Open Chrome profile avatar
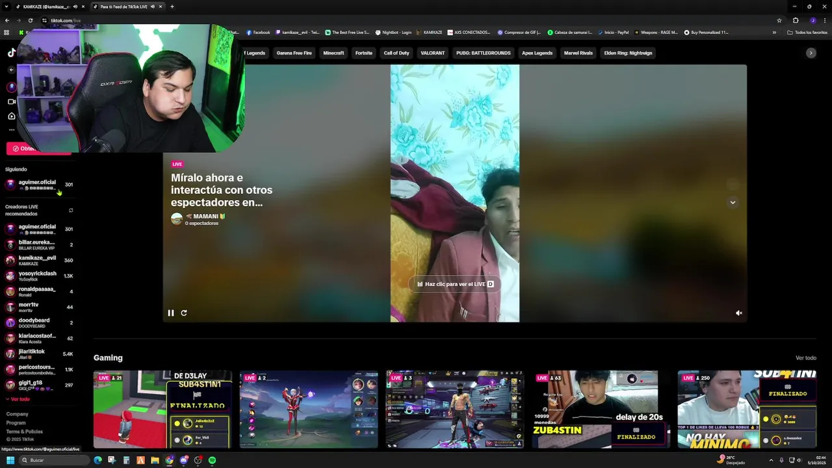The image size is (832, 468). [812, 20]
